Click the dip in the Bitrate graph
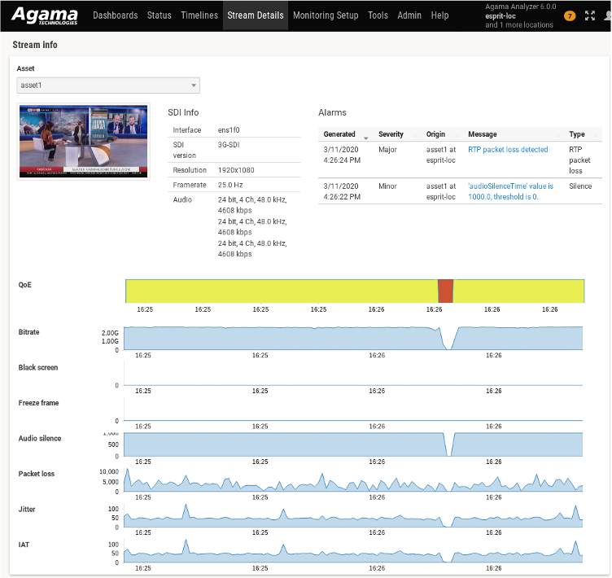 [447, 342]
